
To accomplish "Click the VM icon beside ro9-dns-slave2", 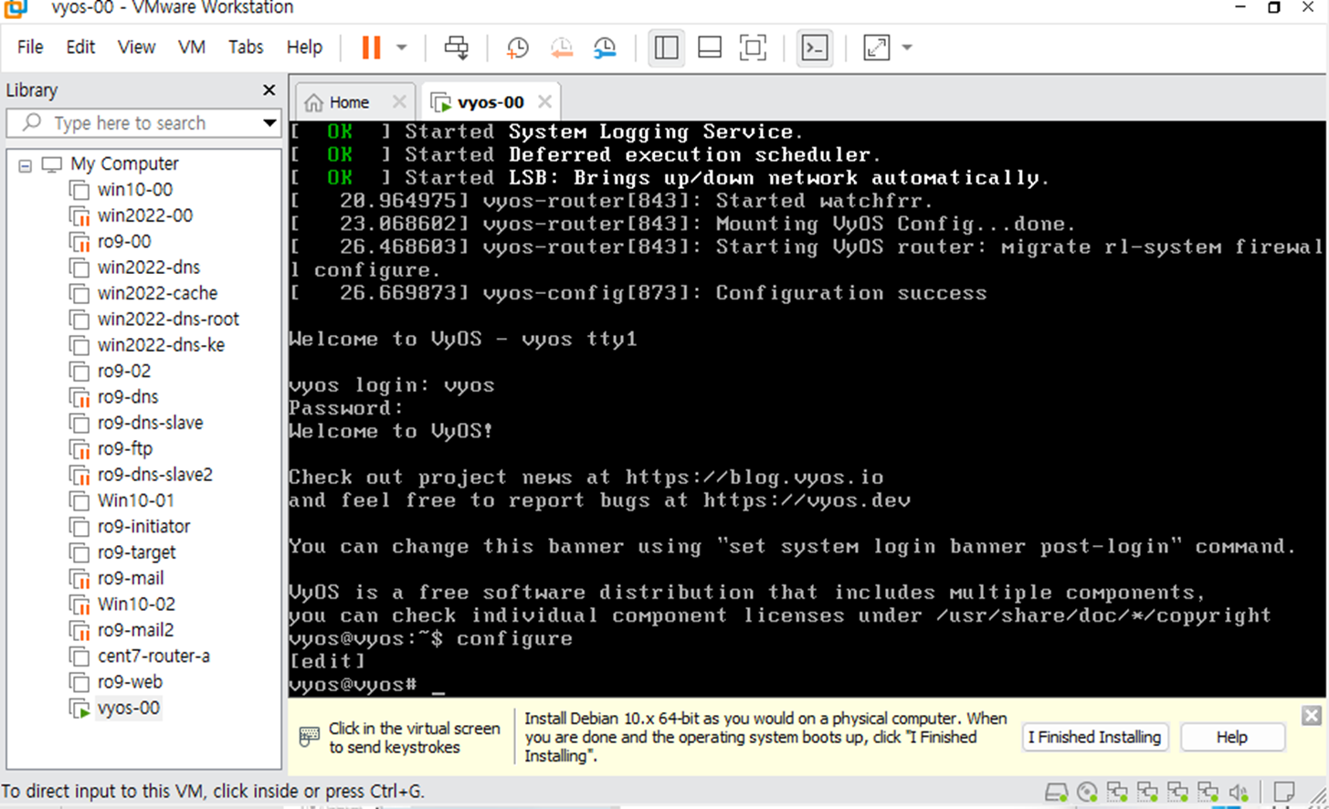I will coord(80,476).
